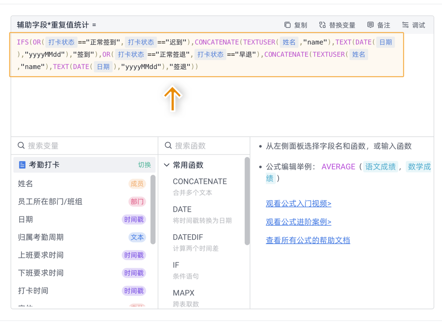Click the variable list scrollbar
The image size is (442, 323).
pyautogui.click(x=153, y=209)
